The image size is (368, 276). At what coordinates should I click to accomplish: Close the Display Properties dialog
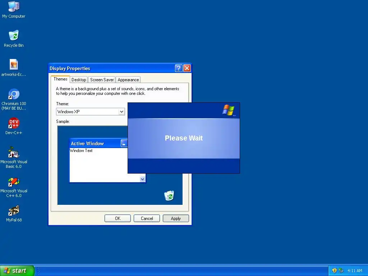187,68
